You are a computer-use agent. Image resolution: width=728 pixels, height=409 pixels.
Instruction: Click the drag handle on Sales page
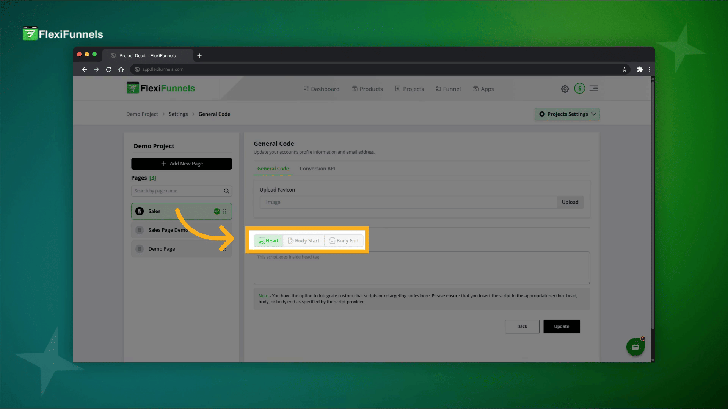(225, 211)
